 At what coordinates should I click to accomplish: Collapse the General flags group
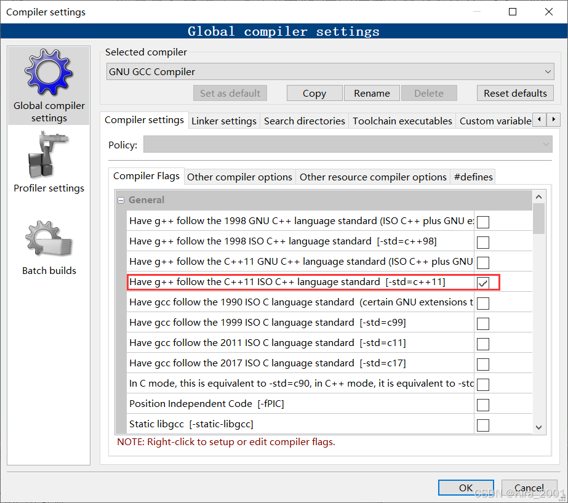[x=121, y=199]
